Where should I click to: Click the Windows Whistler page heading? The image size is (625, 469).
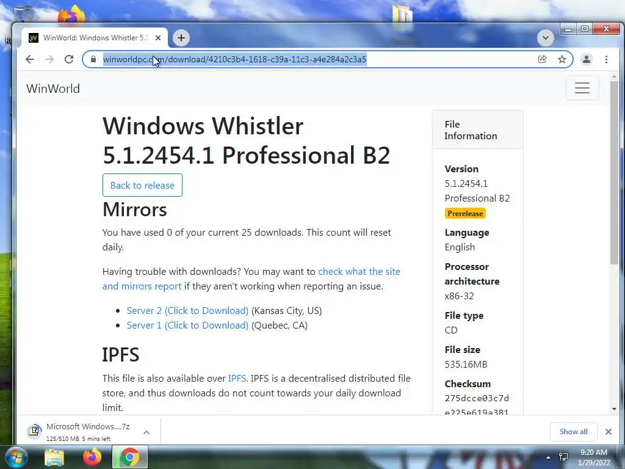(246, 140)
